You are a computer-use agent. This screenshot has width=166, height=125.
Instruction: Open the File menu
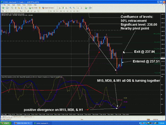[5, 5]
